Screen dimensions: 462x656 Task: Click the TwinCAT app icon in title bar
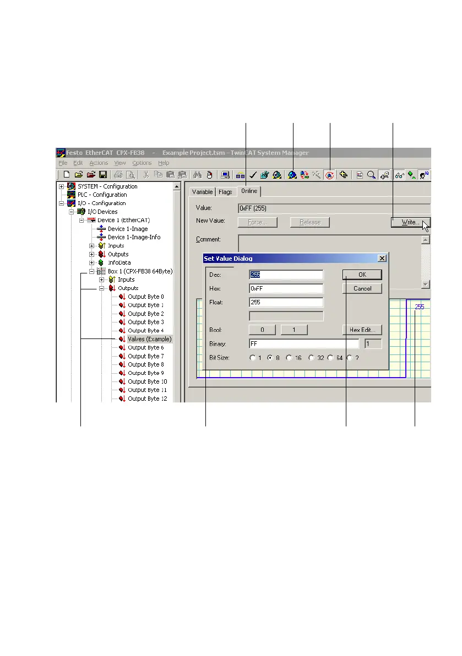pos(61,153)
